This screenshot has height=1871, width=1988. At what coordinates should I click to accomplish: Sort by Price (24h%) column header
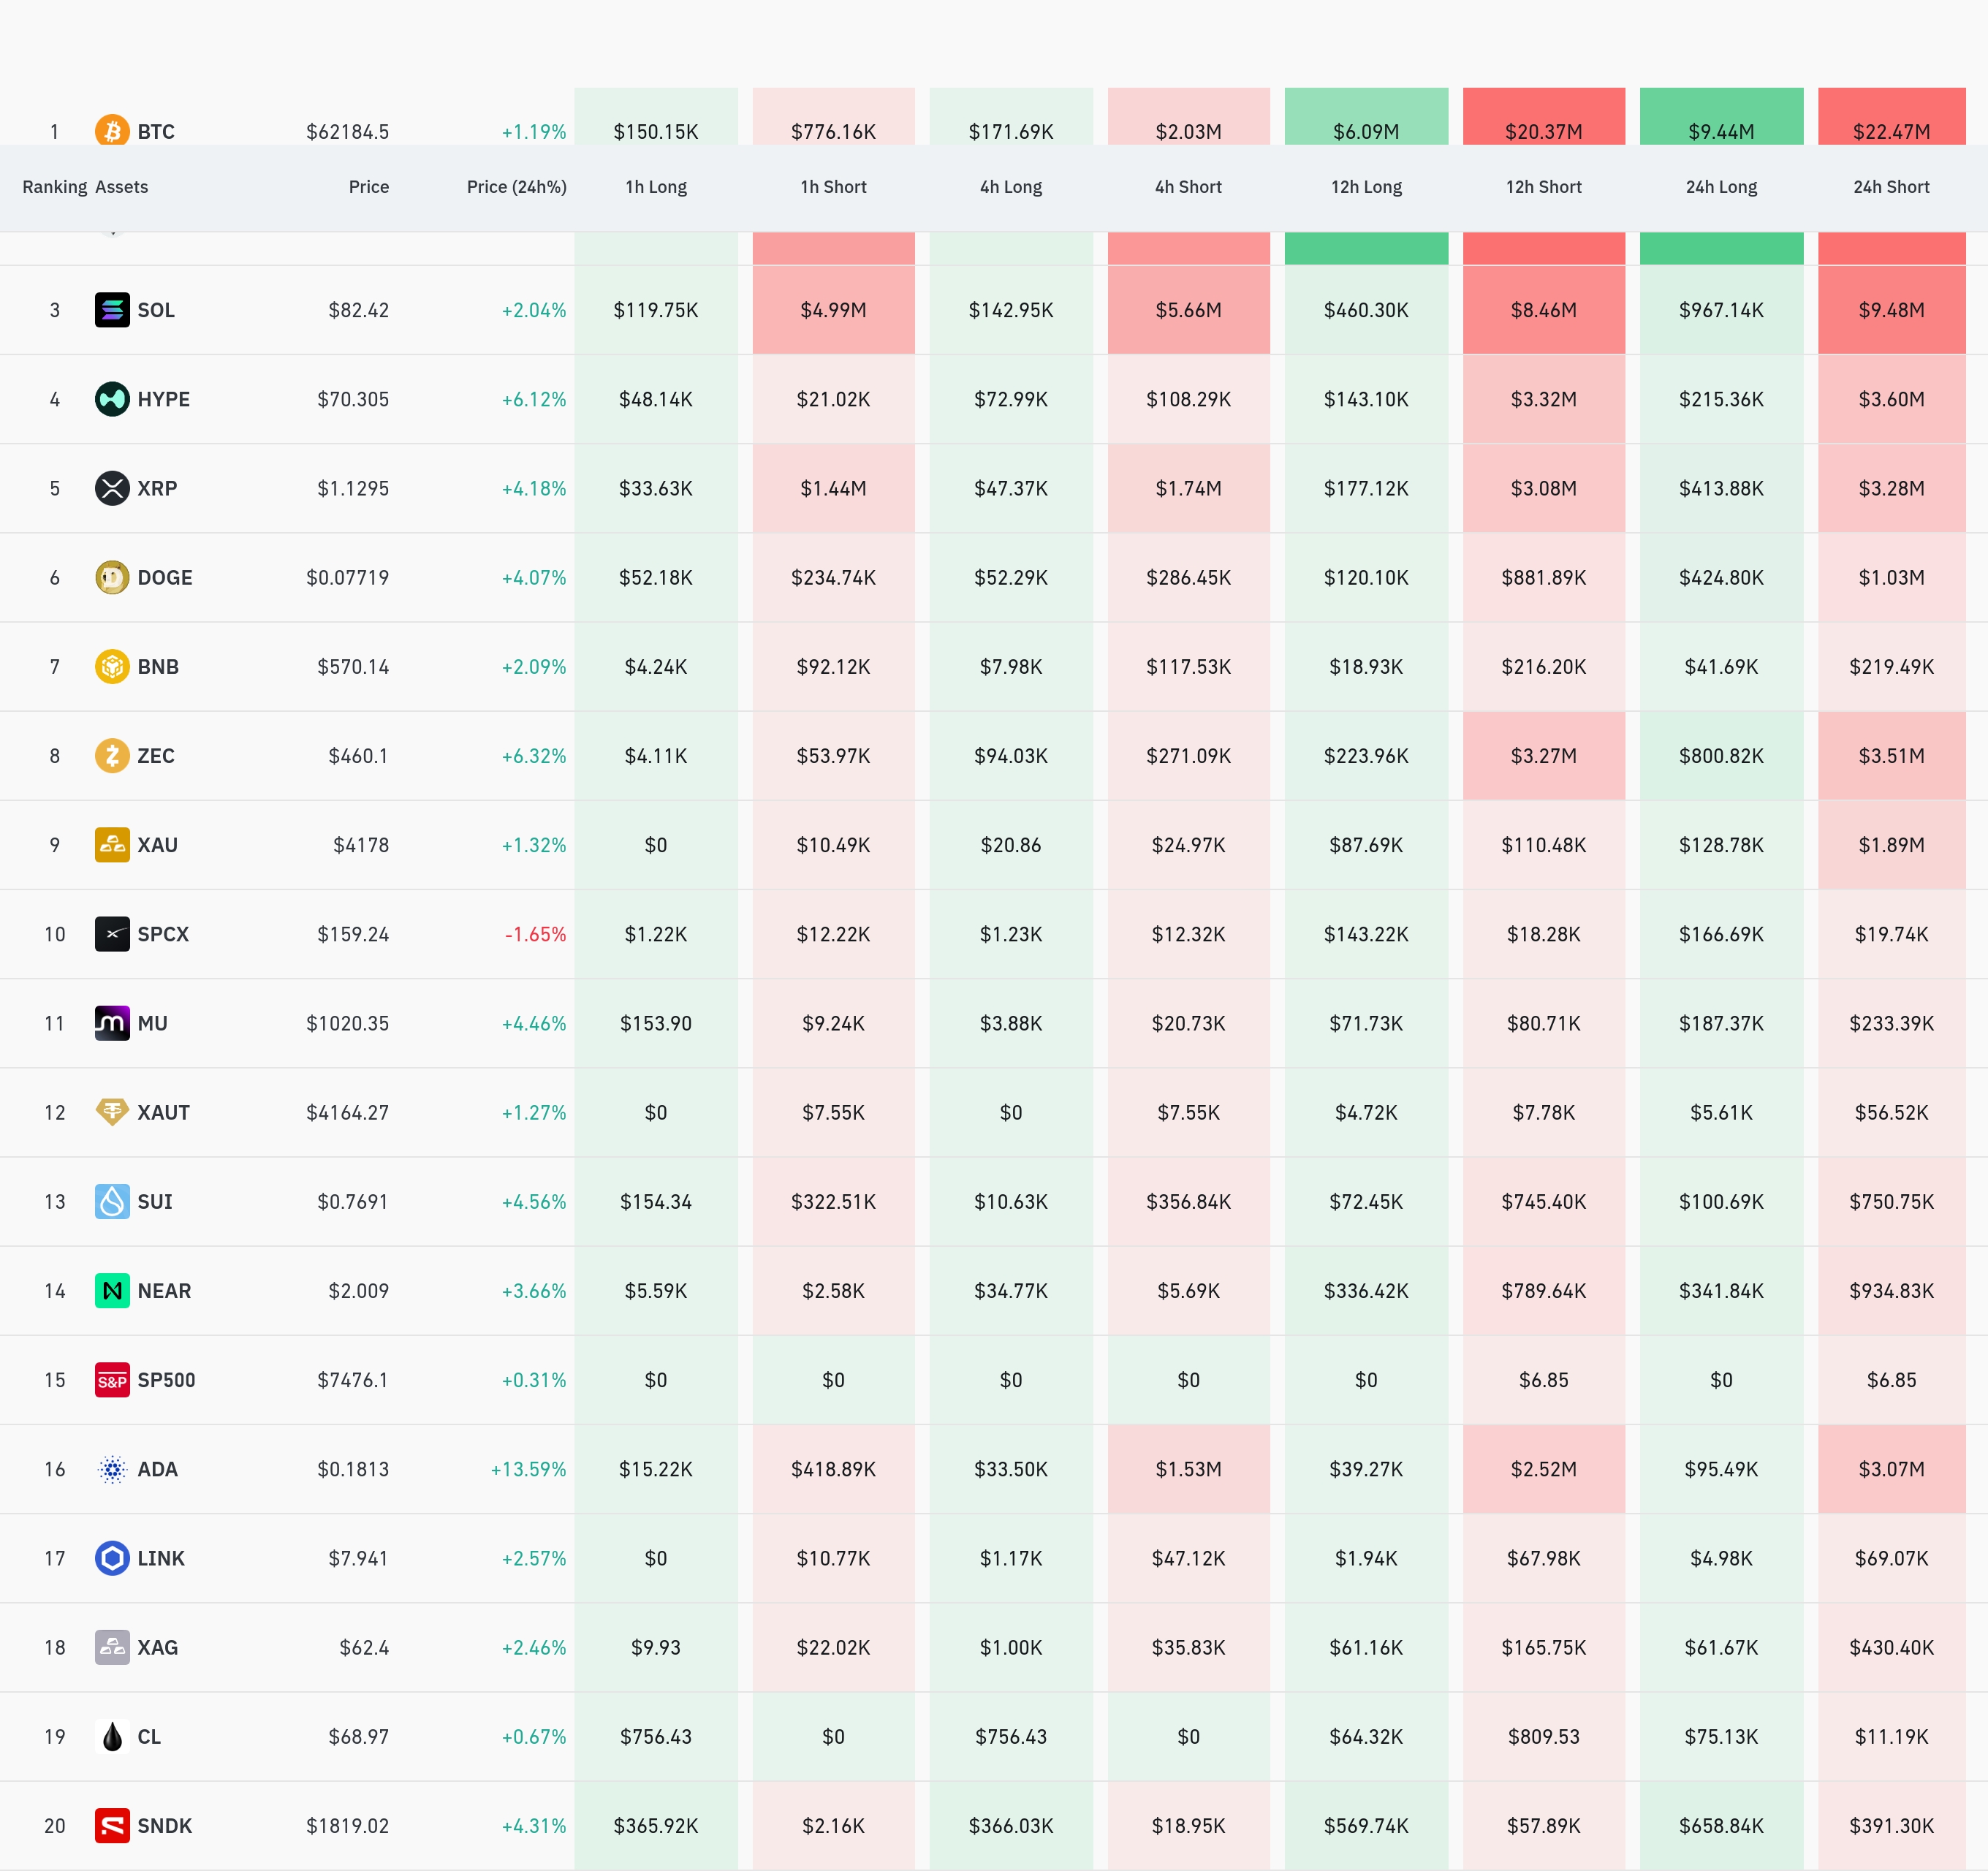516,187
